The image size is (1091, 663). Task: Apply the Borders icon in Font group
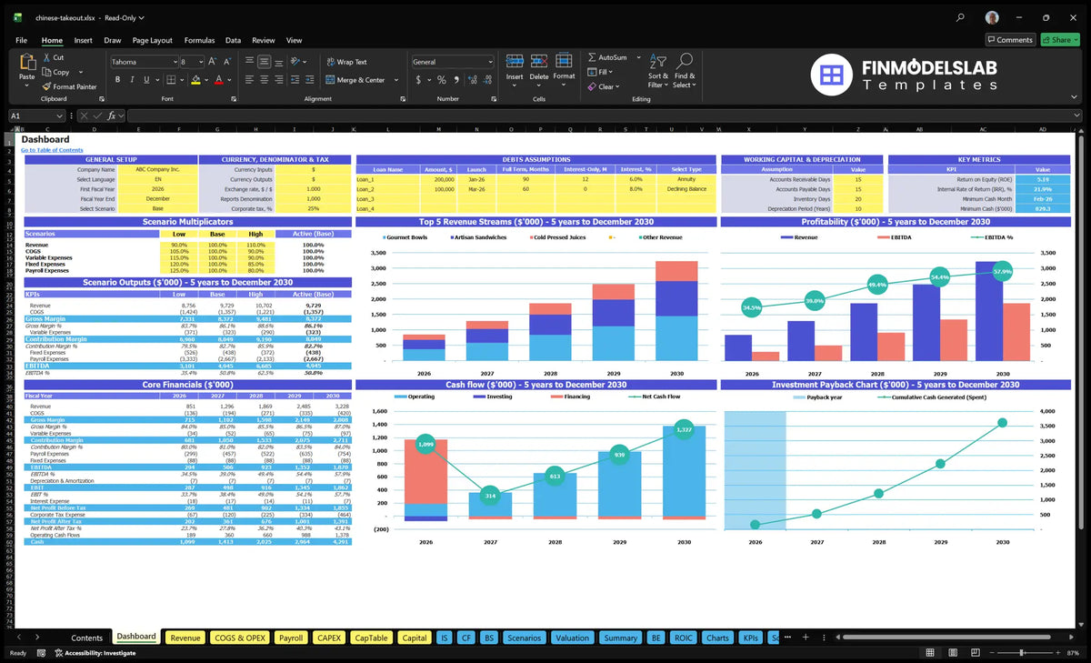tap(171, 80)
